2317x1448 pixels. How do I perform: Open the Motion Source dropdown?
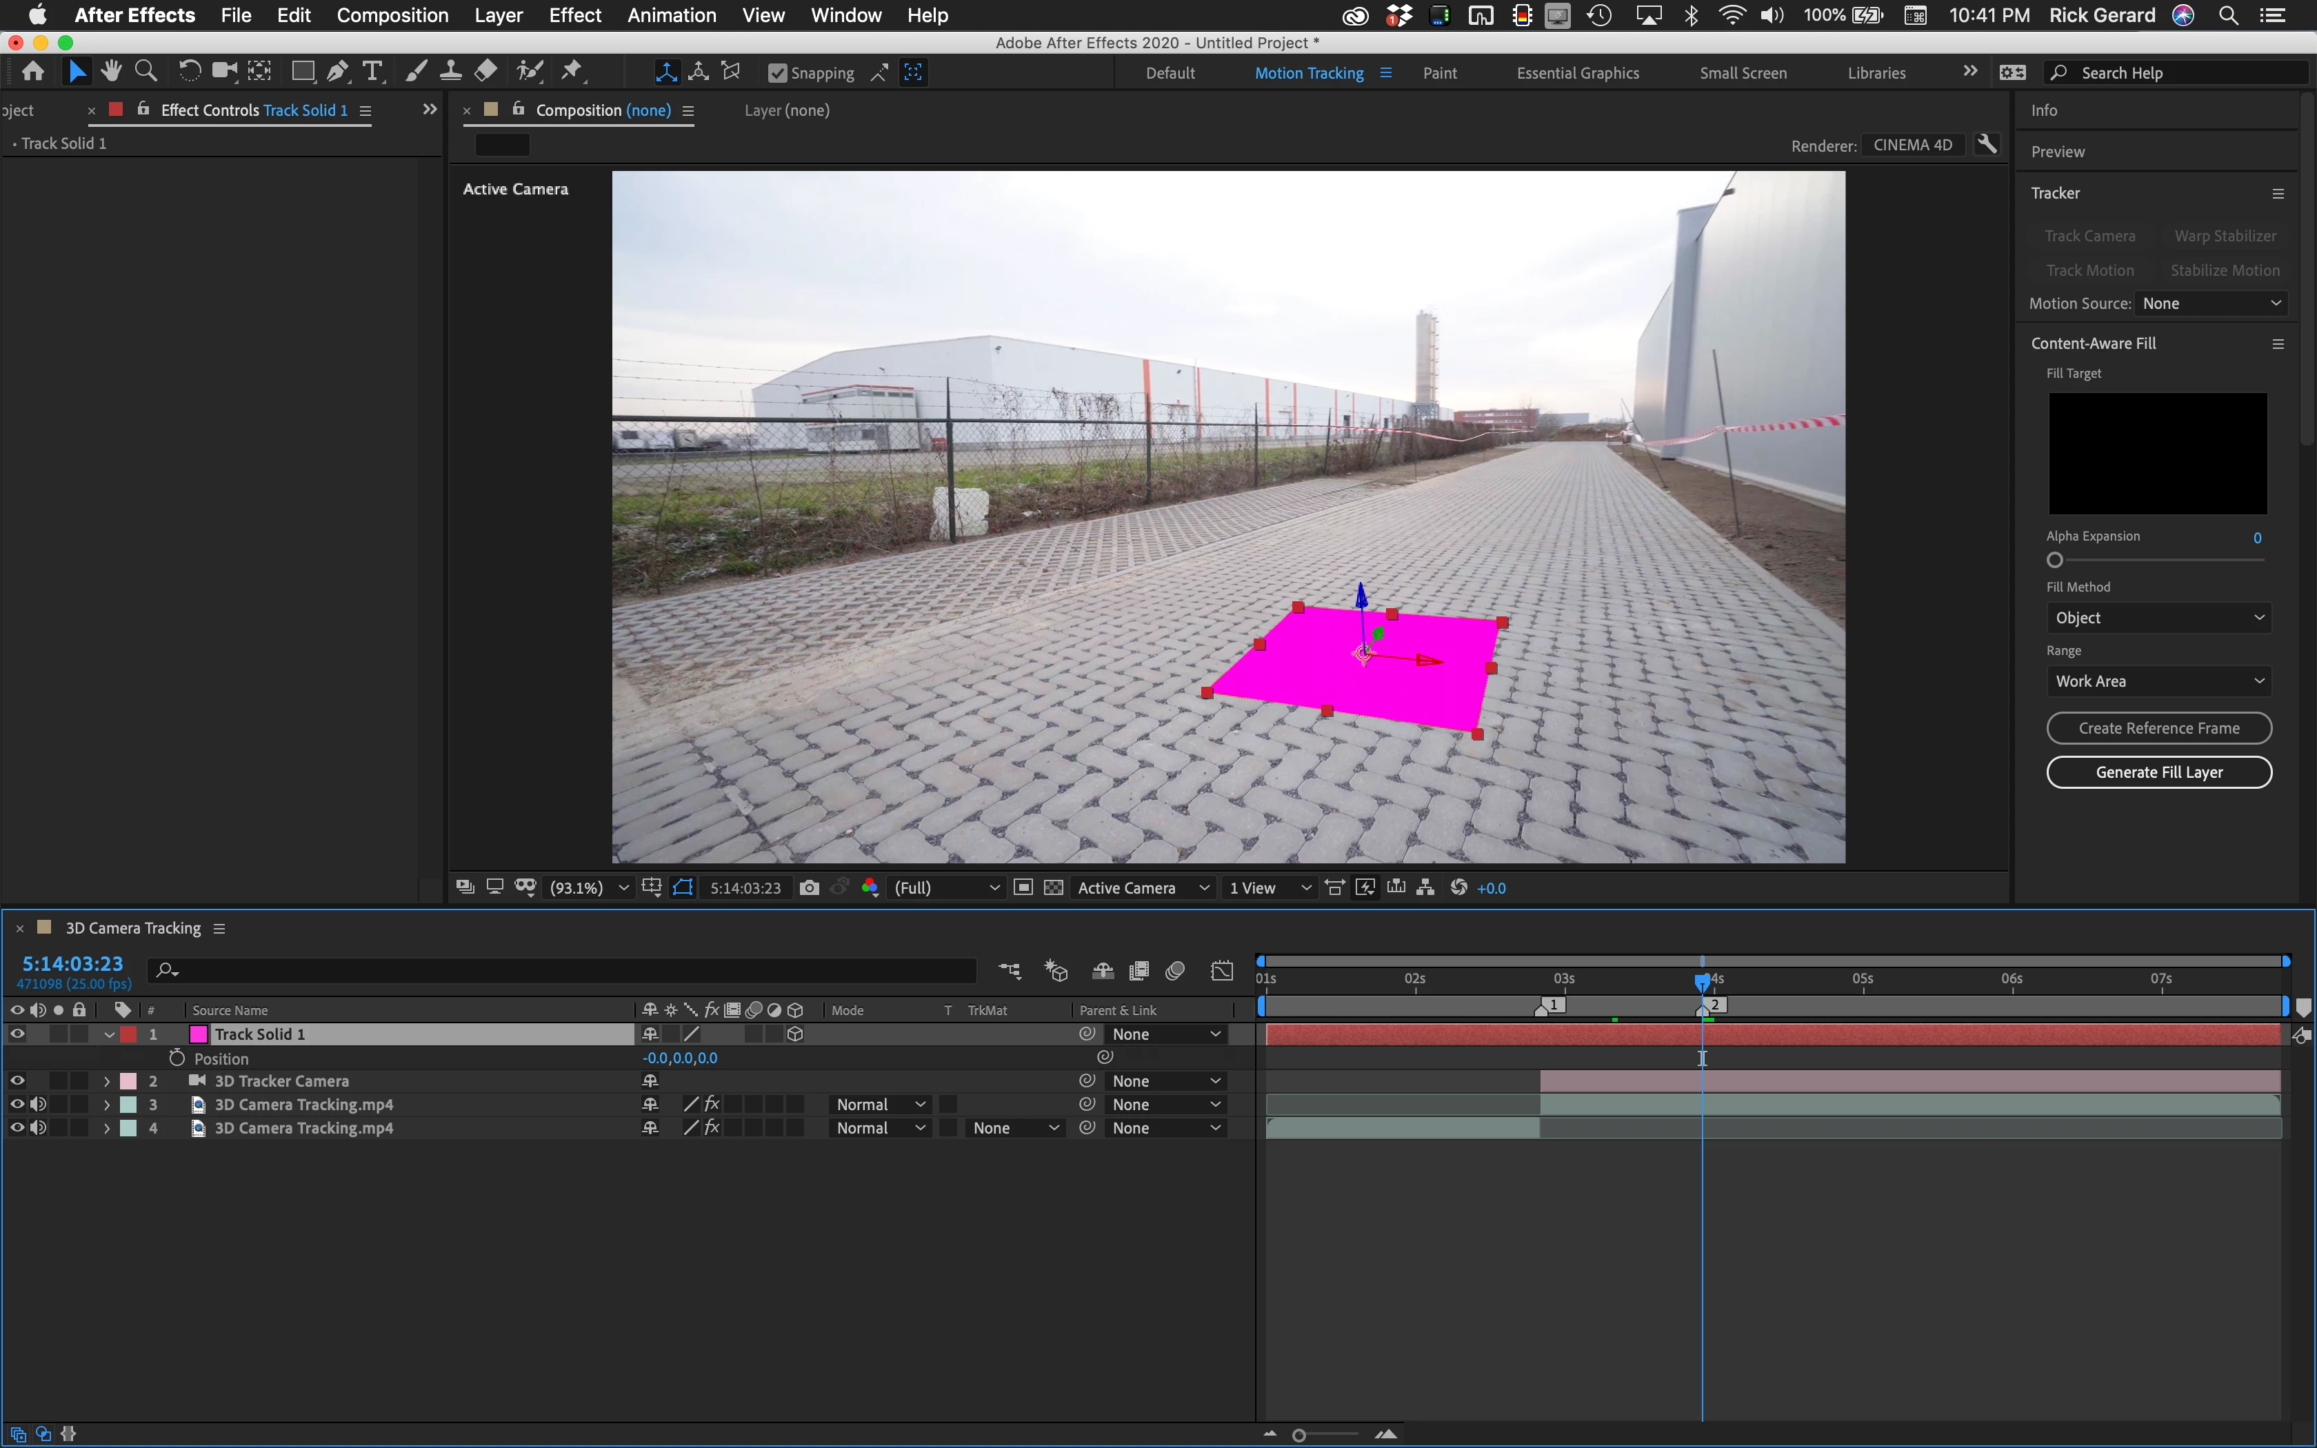tap(2209, 303)
